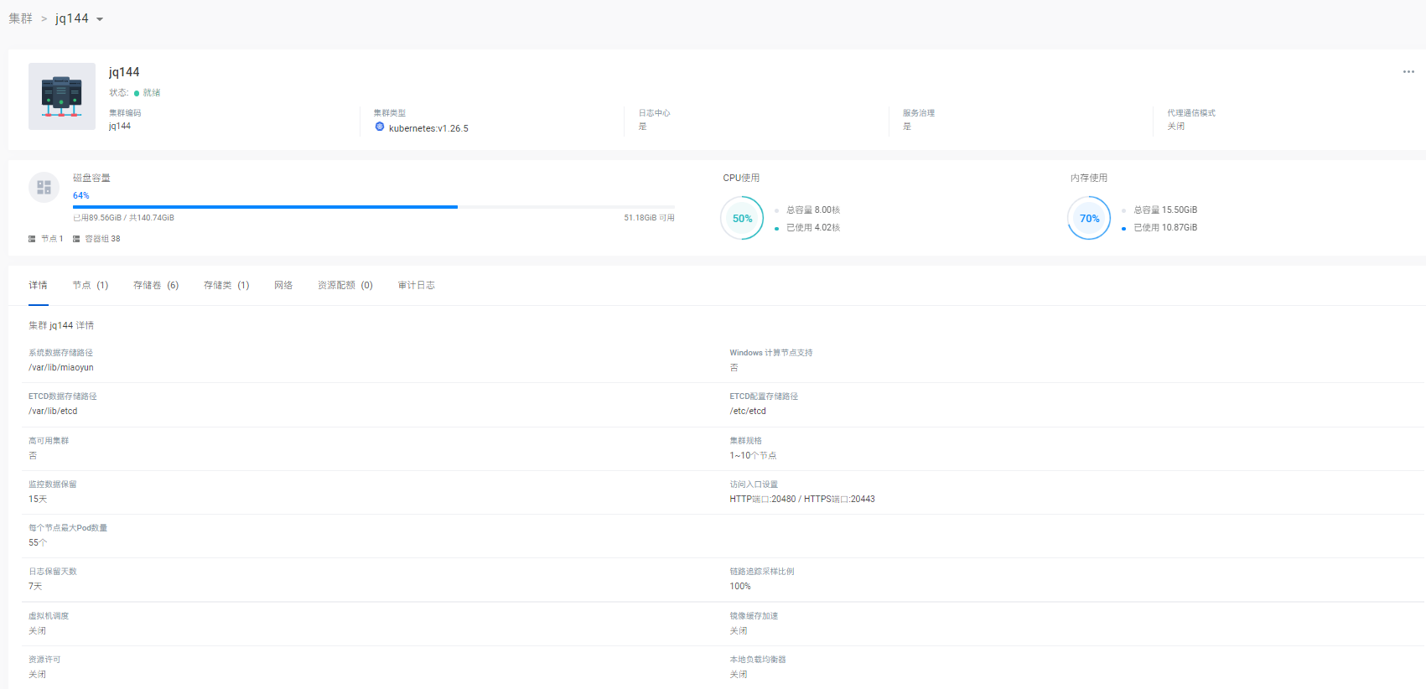
Task: Click the green 就绪 status dot
Action: coord(137,93)
